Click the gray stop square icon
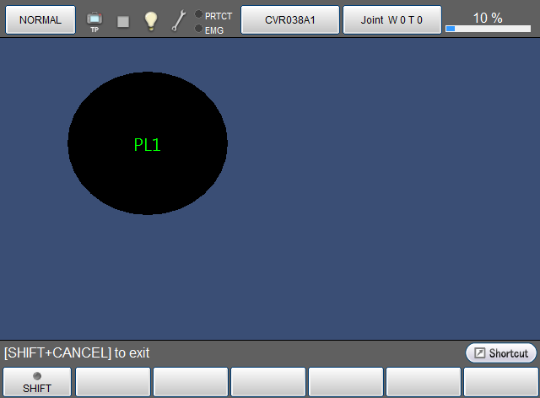540x398 pixels. [x=123, y=21]
